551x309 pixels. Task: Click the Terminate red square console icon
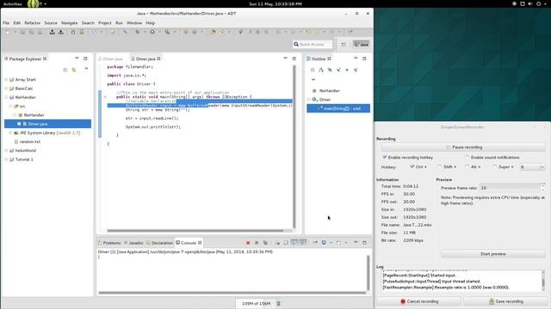[x=248, y=243]
